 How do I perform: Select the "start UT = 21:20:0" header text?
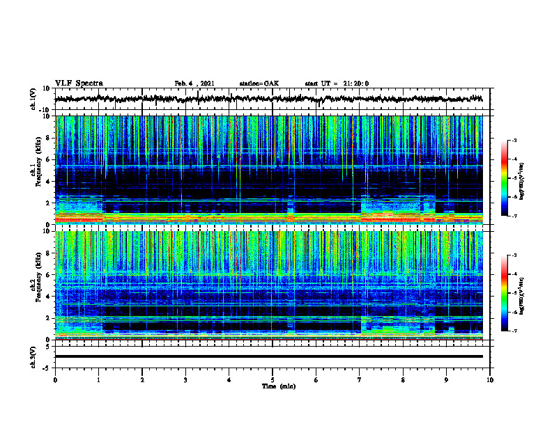(337, 84)
